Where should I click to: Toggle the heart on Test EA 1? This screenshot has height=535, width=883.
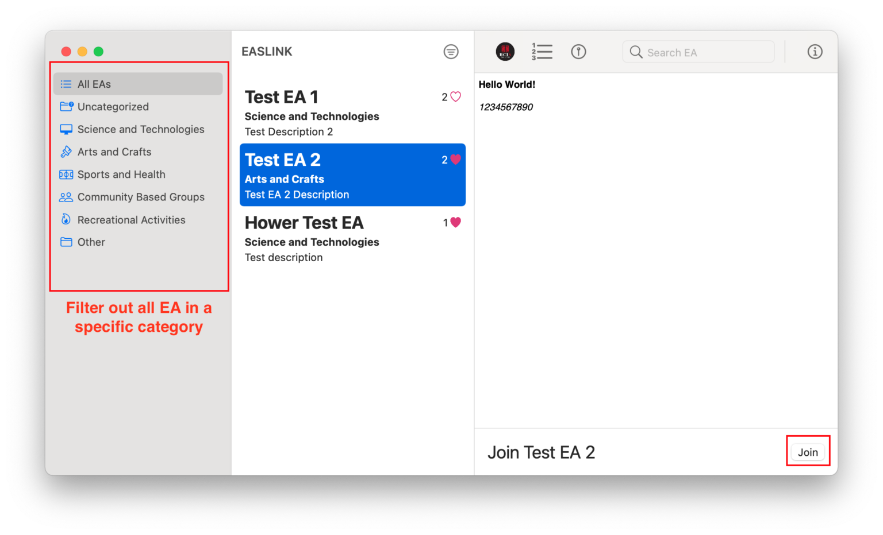pyautogui.click(x=455, y=97)
